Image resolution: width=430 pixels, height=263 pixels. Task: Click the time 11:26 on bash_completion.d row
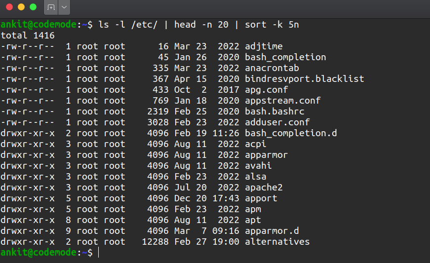(x=226, y=133)
